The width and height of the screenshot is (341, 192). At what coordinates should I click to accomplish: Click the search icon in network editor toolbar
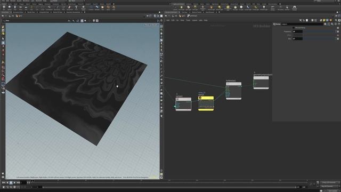tap(336, 20)
